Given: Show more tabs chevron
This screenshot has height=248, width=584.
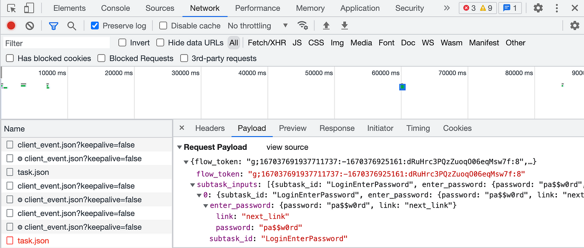Looking at the screenshot, I should [447, 8].
